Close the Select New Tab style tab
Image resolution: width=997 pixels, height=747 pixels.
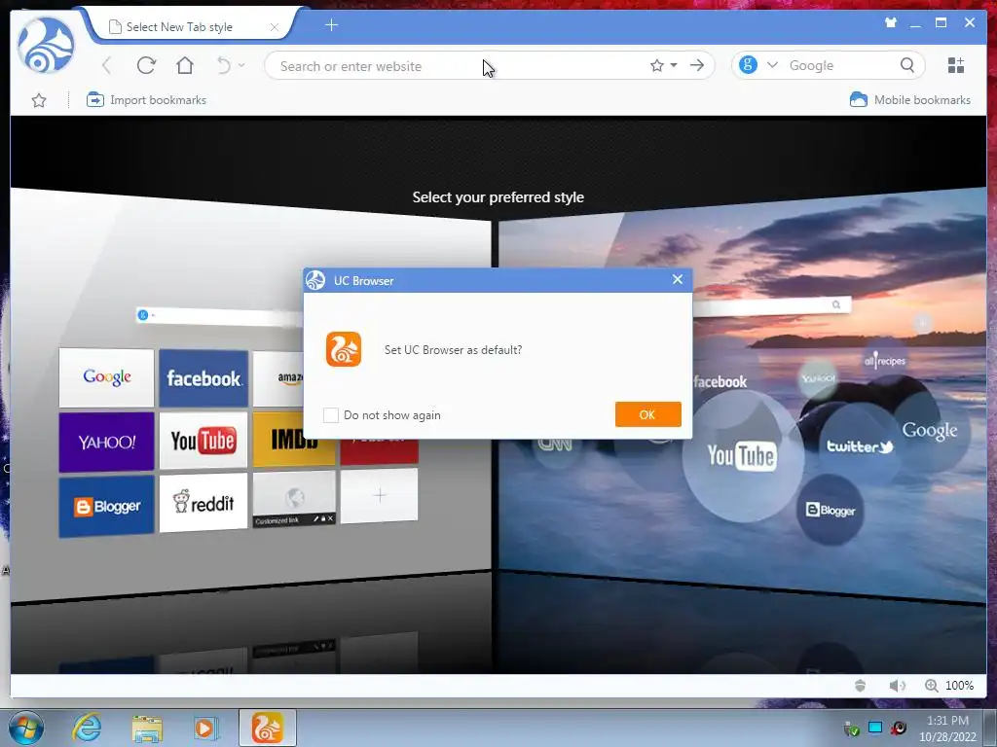274,27
